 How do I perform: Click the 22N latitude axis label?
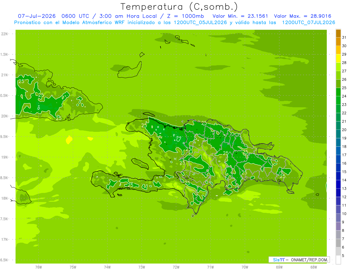coord(4,34)
